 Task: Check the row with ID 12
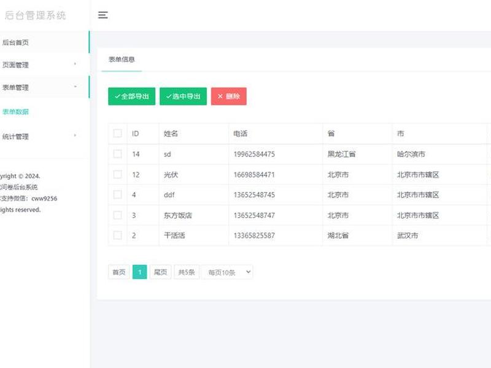[117, 174]
